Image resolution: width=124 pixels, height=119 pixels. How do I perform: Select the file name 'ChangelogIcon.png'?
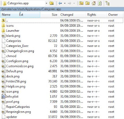click(x=20, y=51)
